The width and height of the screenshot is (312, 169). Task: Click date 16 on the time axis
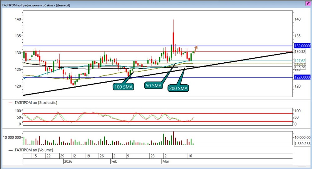(x=190, y=156)
